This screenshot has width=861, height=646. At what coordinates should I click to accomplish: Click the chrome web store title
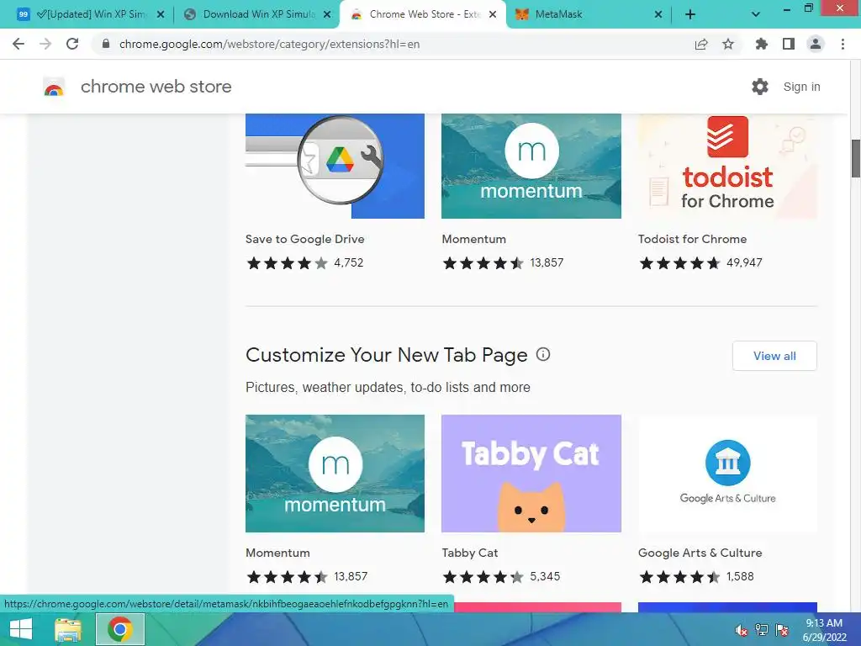156,87
